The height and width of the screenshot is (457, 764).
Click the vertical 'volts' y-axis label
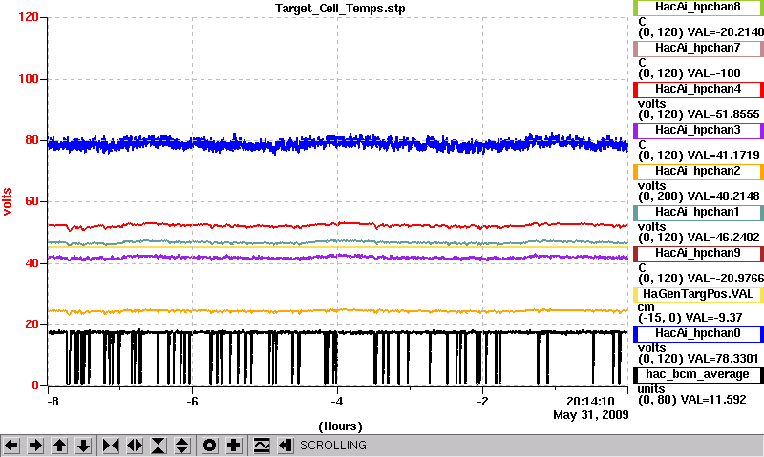pos(7,201)
